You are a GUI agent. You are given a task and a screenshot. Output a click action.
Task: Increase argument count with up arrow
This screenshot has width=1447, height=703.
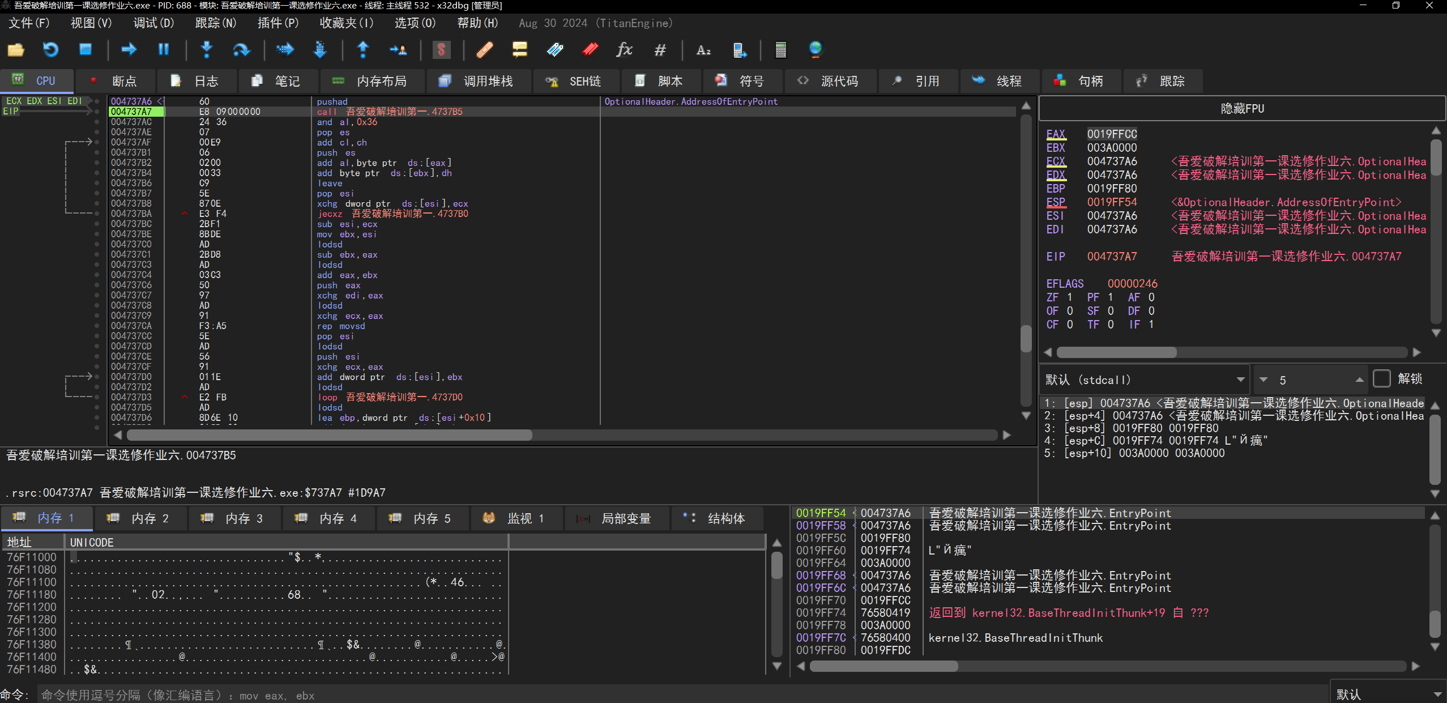(1359, 380)
